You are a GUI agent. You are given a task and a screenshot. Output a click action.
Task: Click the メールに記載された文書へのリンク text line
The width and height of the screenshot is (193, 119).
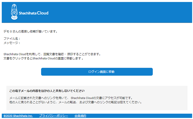pos(71,98)
